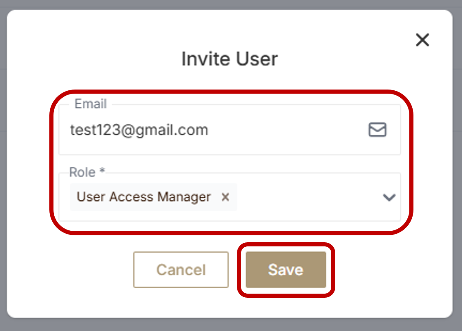The width and height of the screenshot is (462, 331).
Task: Select the mail icon beside the email address
Action: click(377, 130)
